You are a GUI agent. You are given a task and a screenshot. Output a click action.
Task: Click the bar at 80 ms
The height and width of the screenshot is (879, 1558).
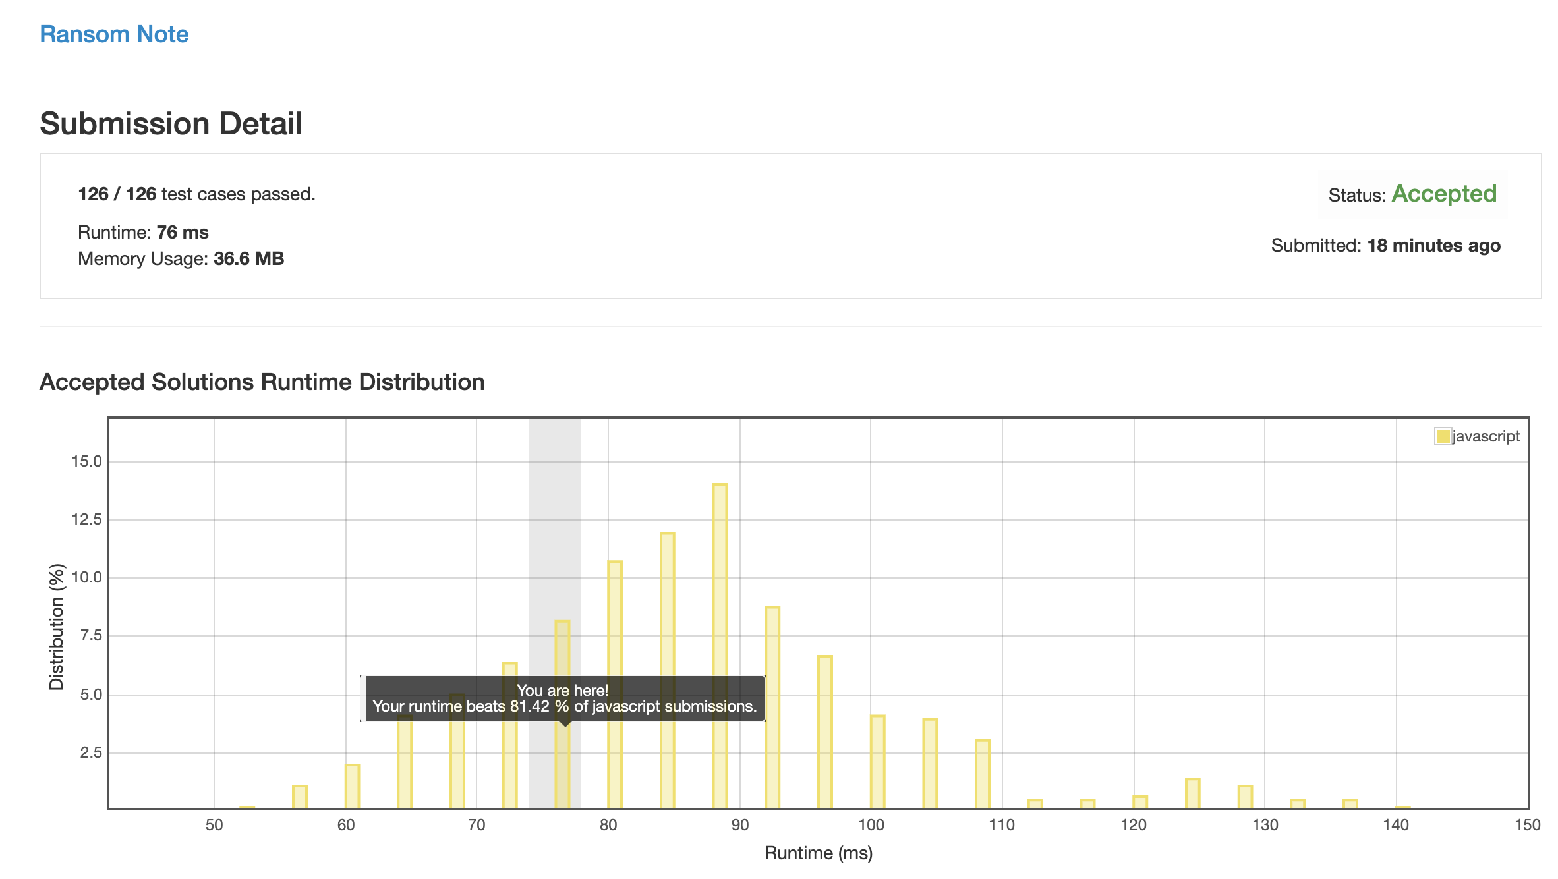(x=615, y=685)
